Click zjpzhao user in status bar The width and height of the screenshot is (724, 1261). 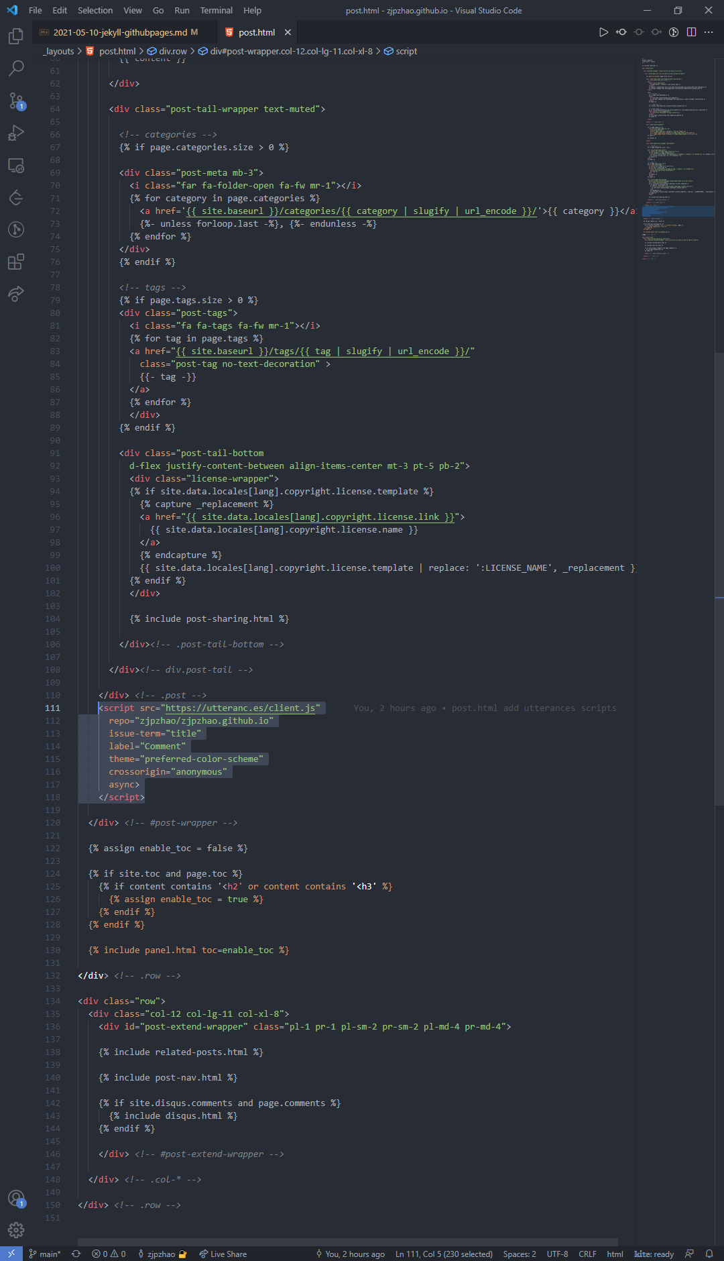162,1254
